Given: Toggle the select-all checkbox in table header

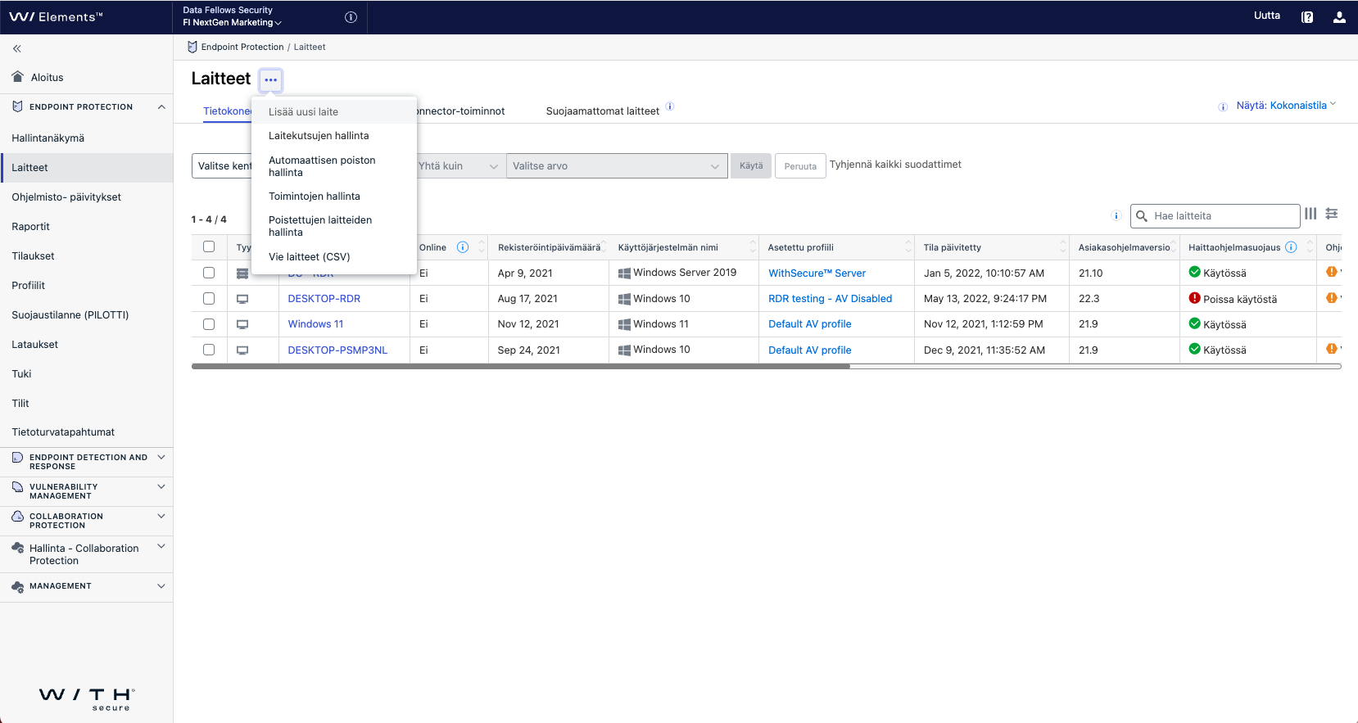Looking at the screenshot, I should 209,246.
